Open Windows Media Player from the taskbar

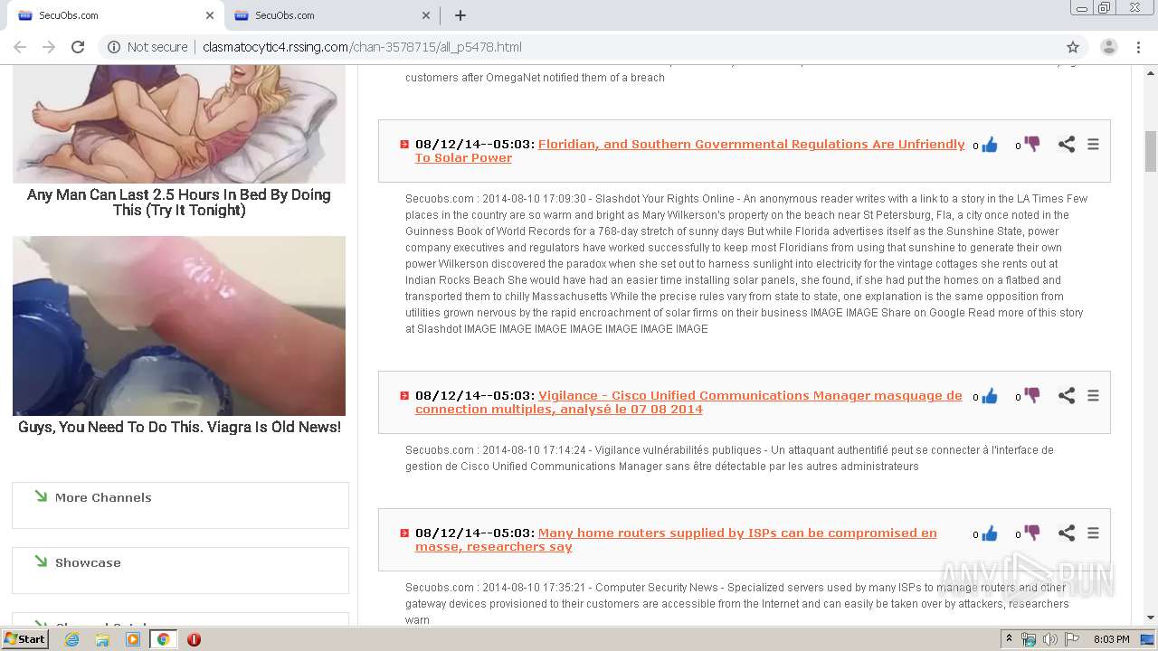[133, 639]
